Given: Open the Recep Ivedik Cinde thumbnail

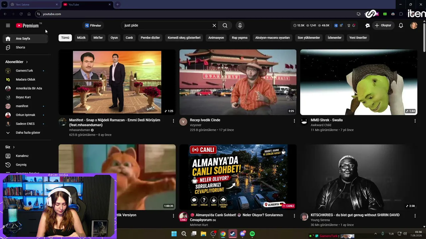Looking at the screenshot, I should [238, 82].
